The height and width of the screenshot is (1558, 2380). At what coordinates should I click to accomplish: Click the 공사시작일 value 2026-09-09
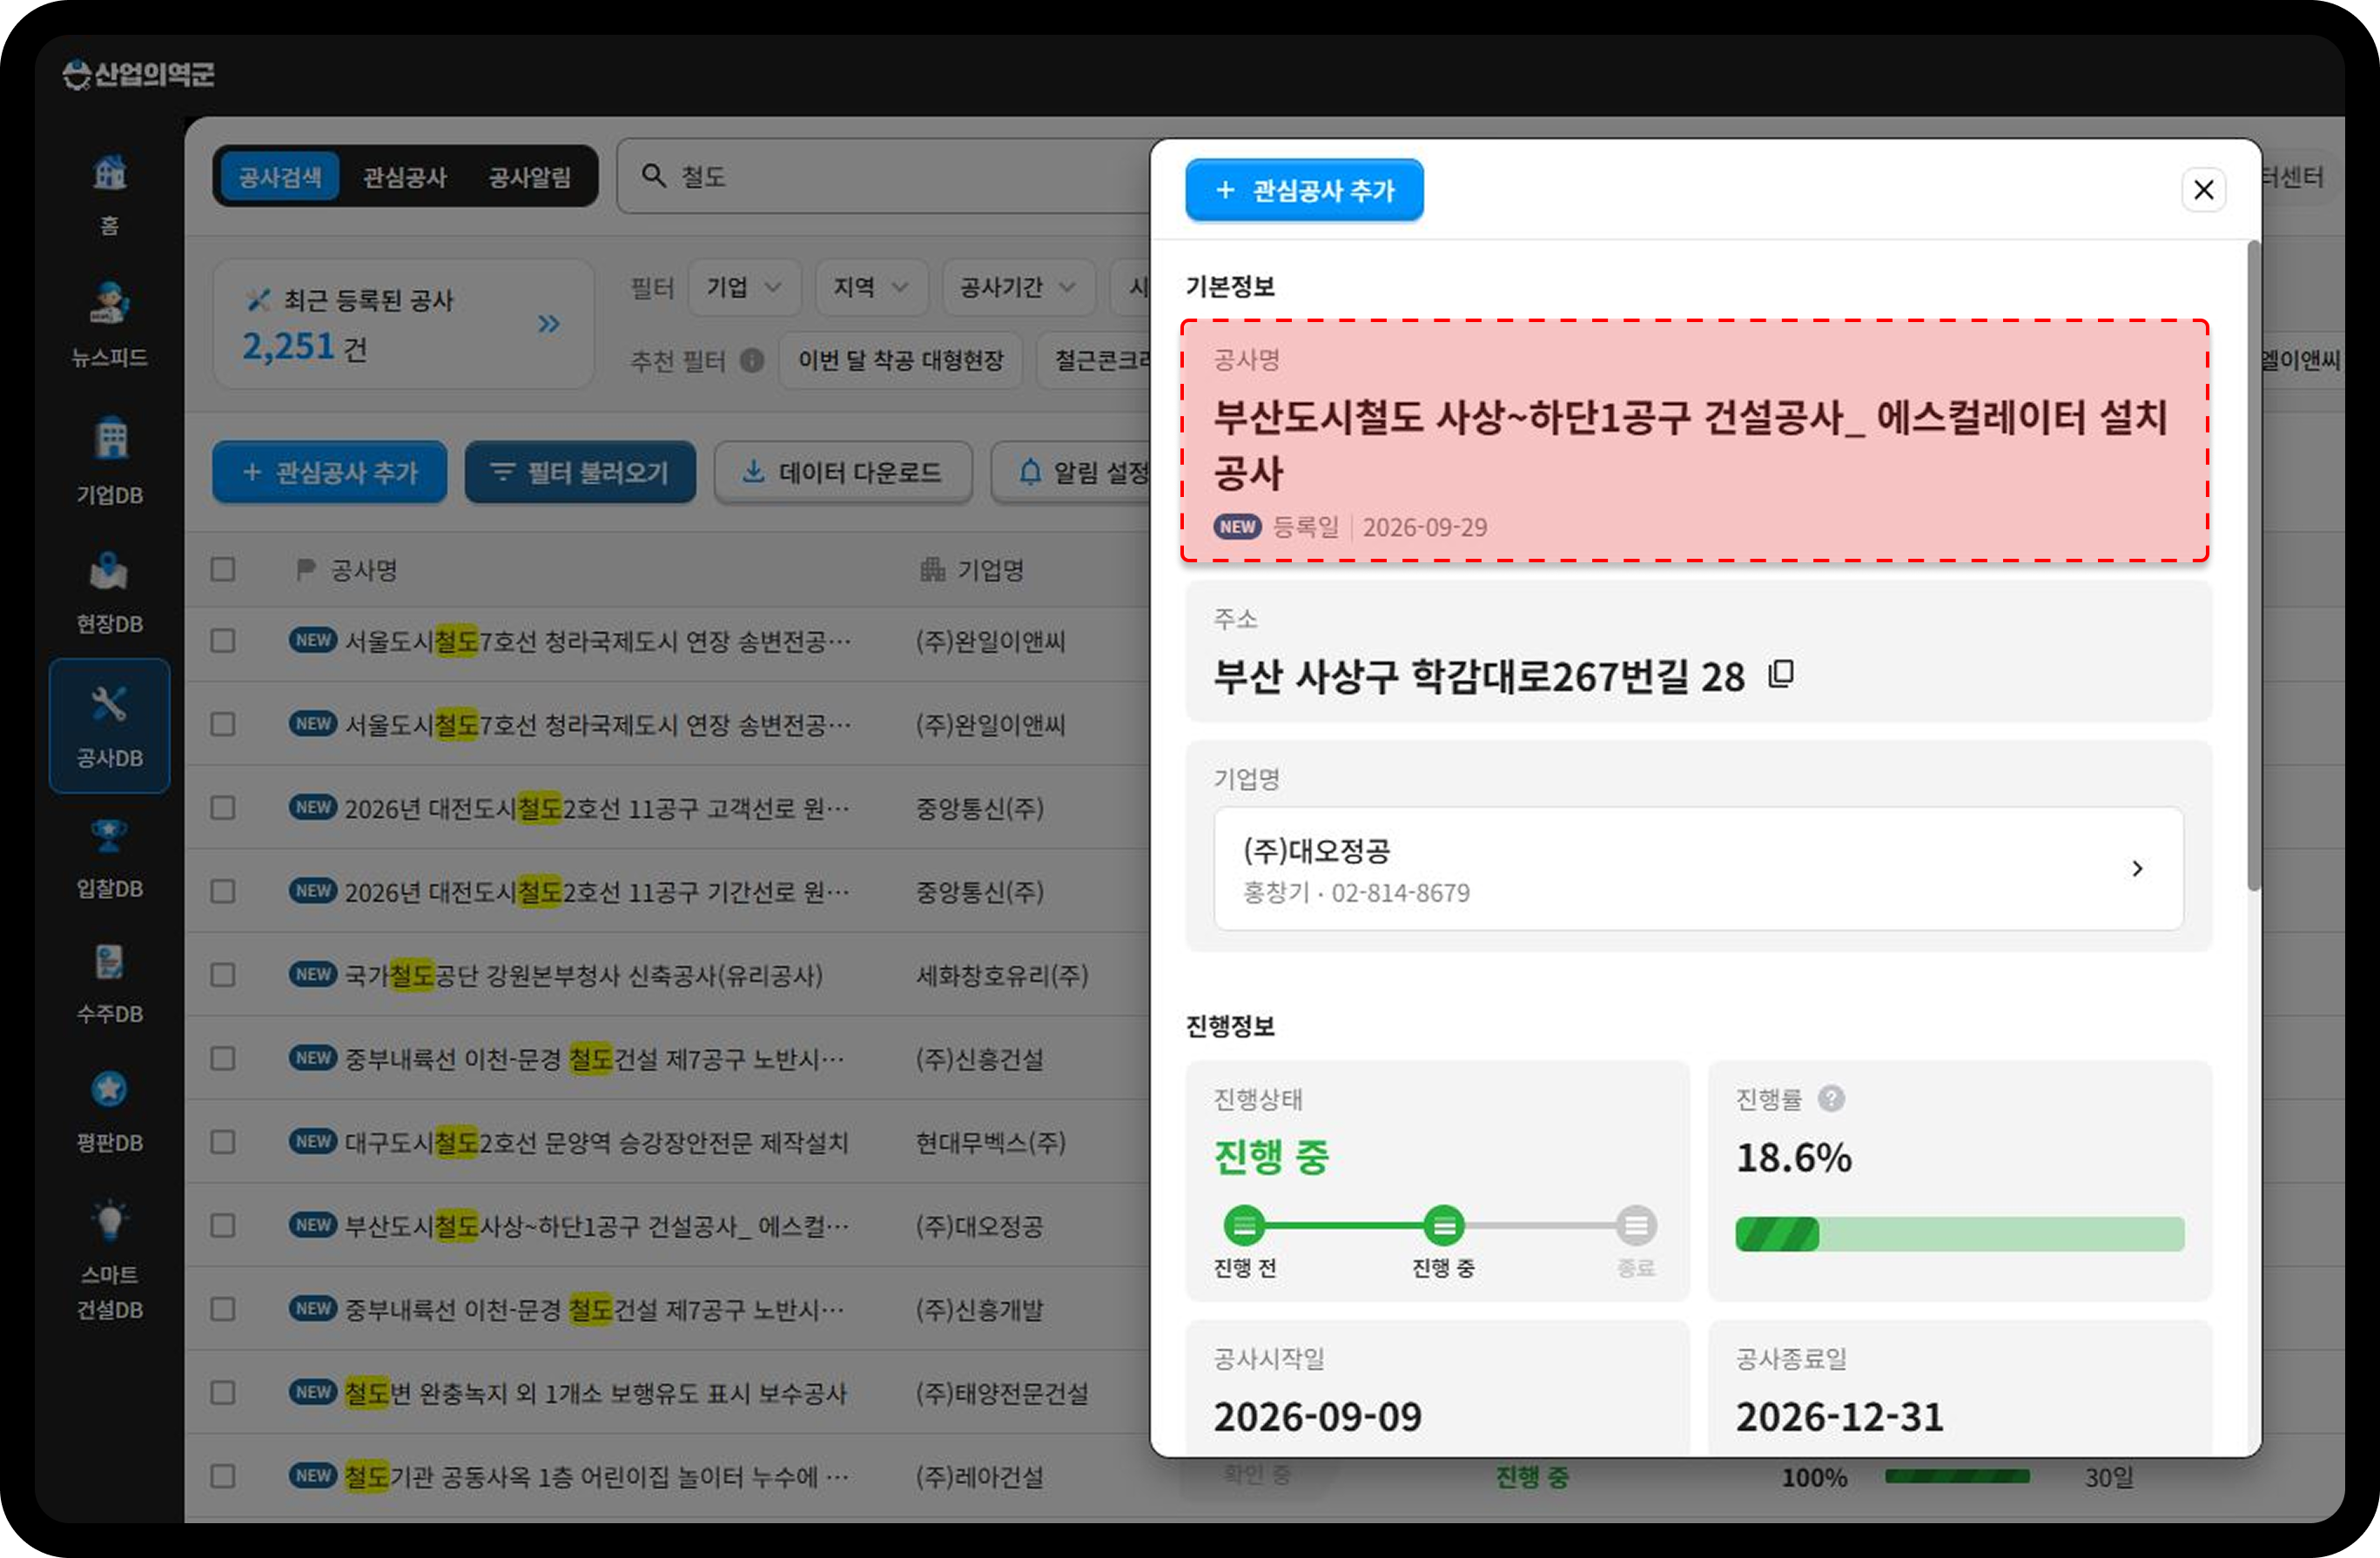(1317, 1416)
